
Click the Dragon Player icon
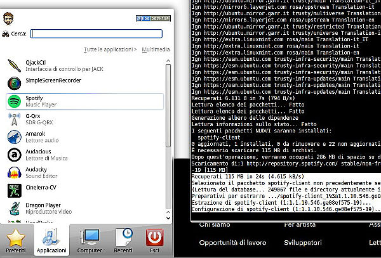pos(15,209)
